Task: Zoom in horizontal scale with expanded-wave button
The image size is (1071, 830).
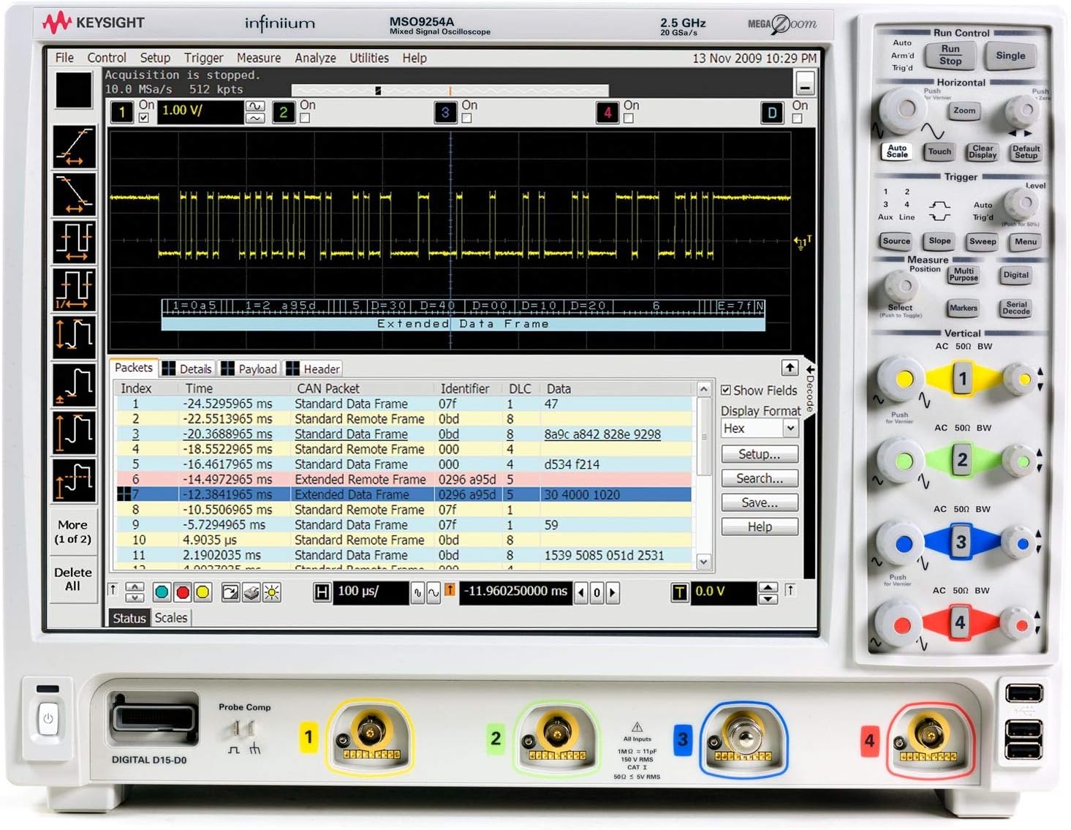Action: 433,592
